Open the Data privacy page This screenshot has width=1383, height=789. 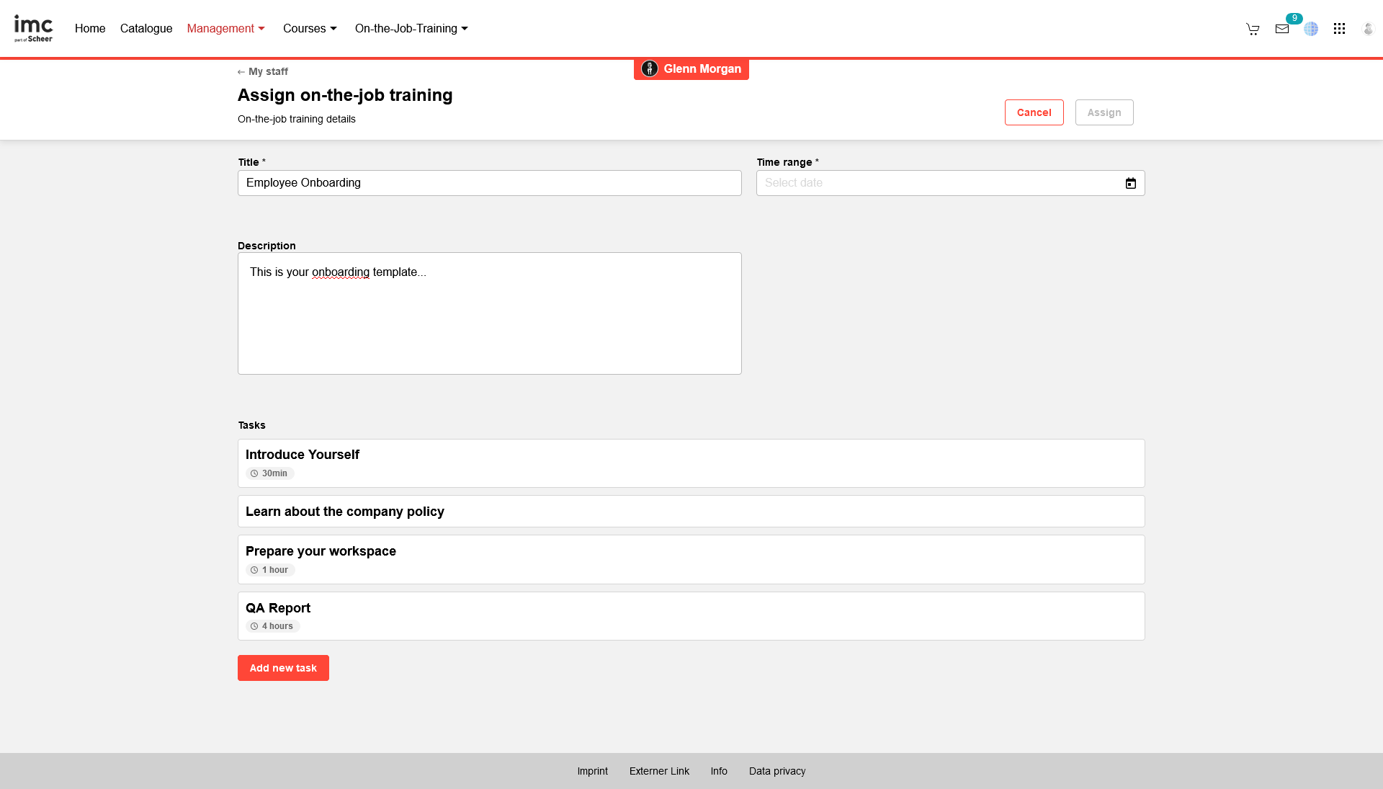[x=776, y=771]
